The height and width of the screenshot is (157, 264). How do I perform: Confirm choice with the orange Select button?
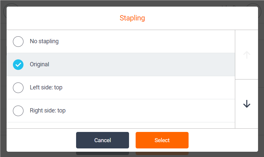(162, 140)
